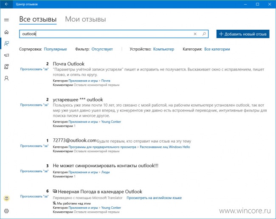Image resolution: width=276 pixels, height=219 pixels.
Task: Open the Устройство Компьютер dropdown
Action: (163, 49)
